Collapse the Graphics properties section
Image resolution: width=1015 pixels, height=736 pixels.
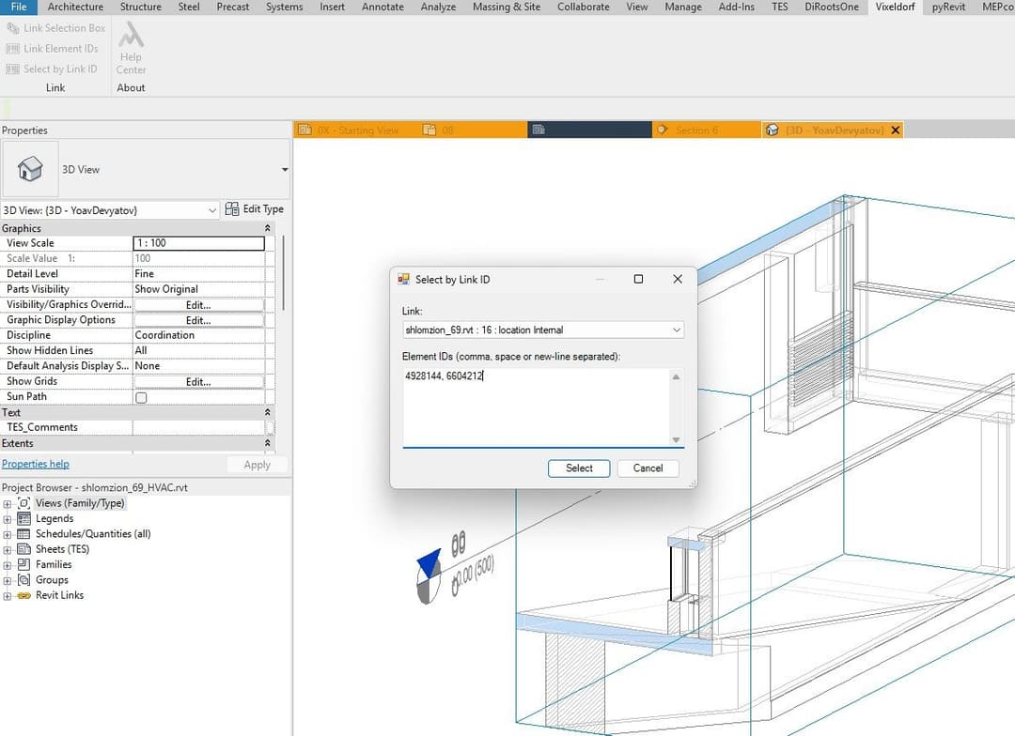(x=267, y=228)
